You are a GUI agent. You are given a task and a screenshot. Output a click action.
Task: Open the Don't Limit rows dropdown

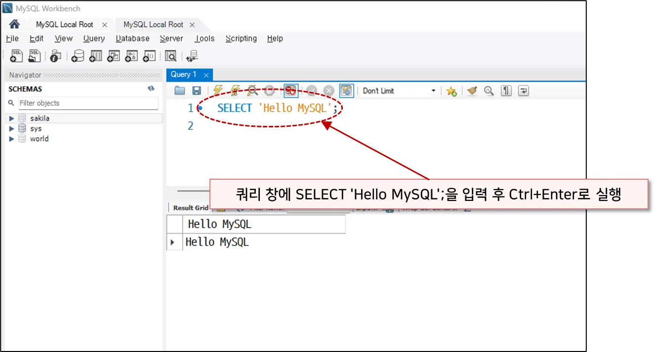point(399,91)
